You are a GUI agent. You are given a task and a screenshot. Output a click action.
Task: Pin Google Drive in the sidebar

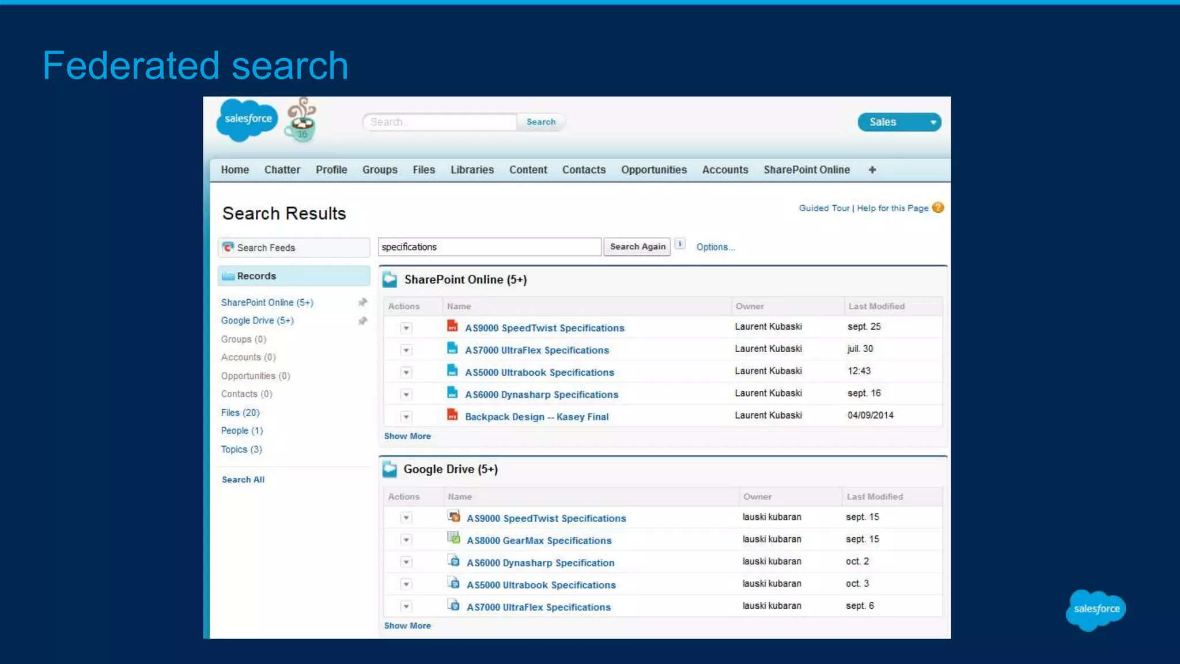pos(362,320)
